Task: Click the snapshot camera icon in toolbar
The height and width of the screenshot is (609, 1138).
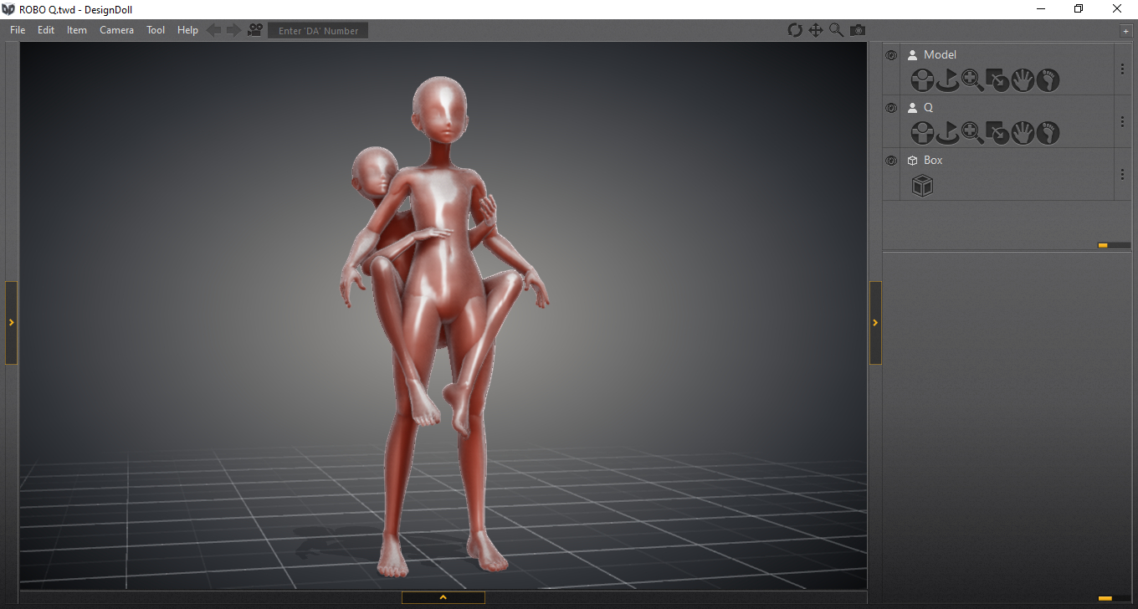Action: point(858,30)
